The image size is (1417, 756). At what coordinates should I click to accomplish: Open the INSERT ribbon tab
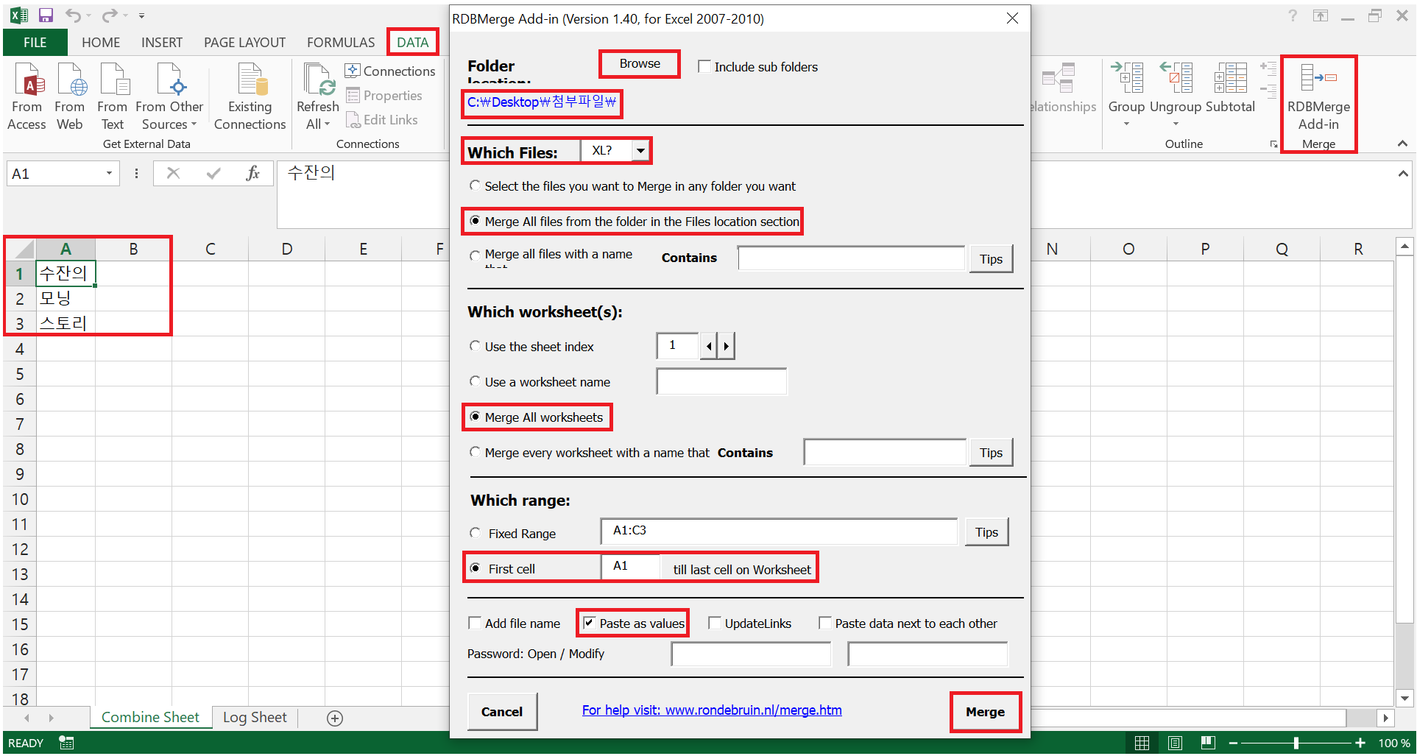point(162,43)
